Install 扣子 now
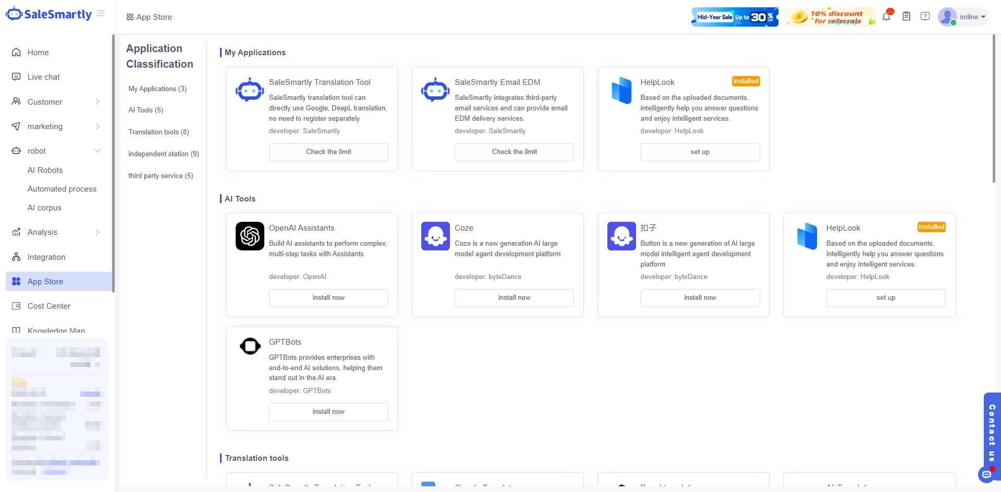Image resolution: width=1001 pixels, height=492 pixels. point(700,298)
